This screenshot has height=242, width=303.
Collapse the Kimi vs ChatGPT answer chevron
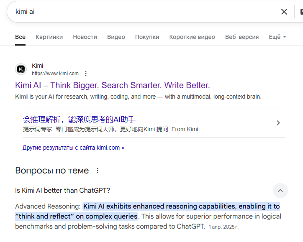[x=280, y=191]
